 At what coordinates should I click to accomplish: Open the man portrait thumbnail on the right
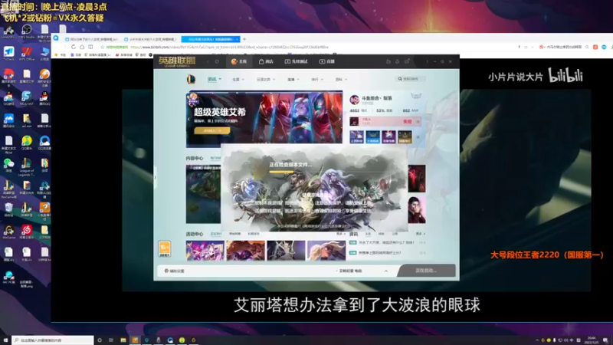(x=417, y=210)
